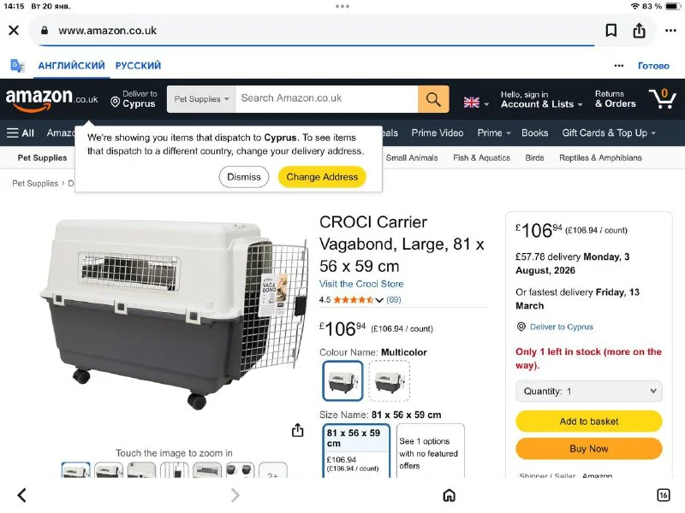Click the Google Translate icon
The height and width of the screenshot is (513, 685).
(17, 66)
